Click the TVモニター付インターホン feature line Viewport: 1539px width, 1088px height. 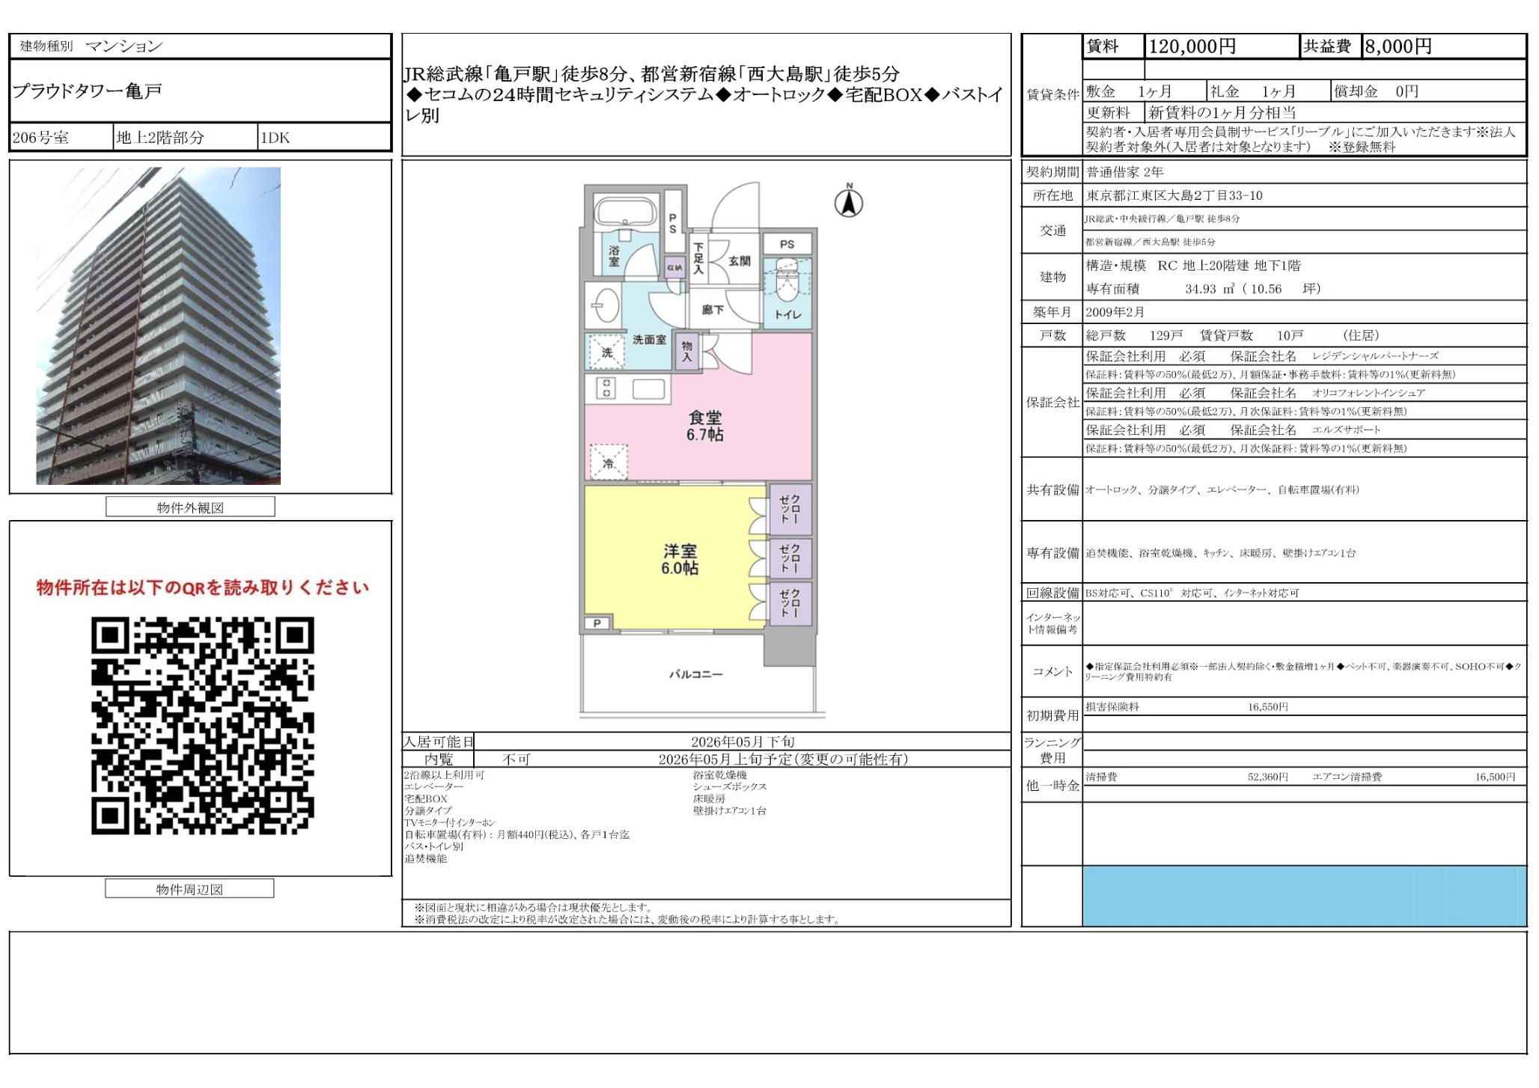pyautogui.click(x=450, y=823)
